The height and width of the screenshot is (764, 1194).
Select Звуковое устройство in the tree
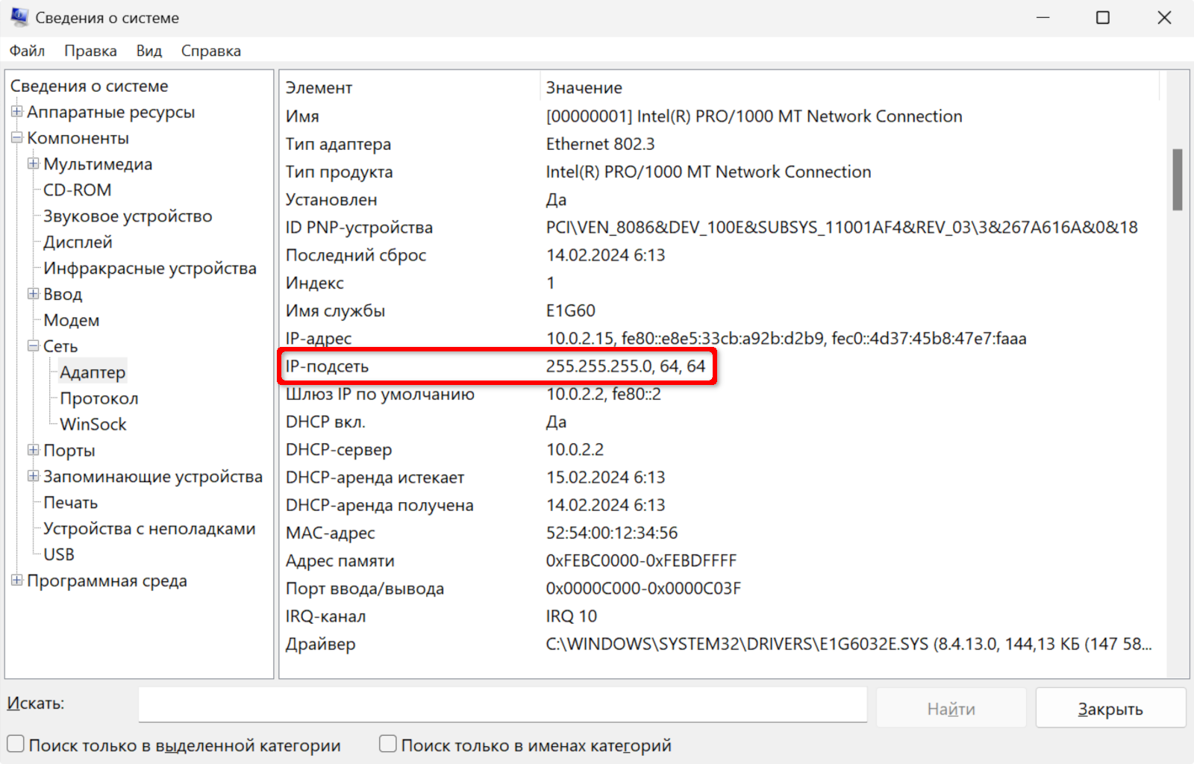pos(128,216)
